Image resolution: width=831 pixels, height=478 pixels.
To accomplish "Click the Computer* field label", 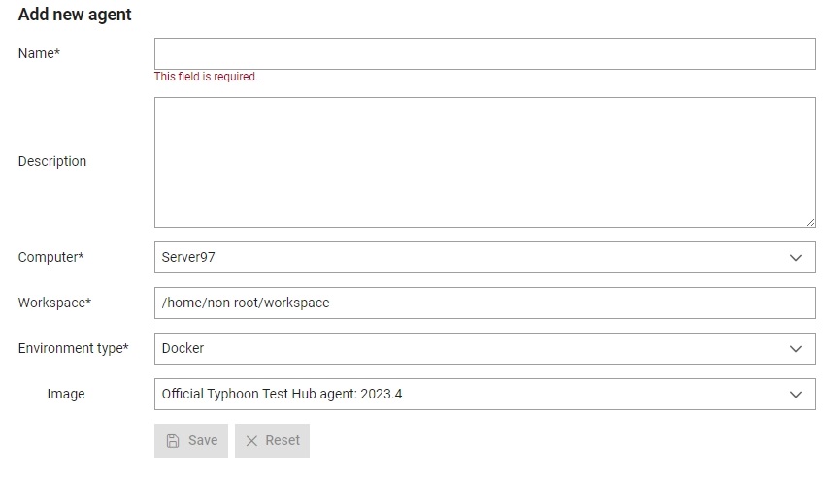I will pyautogui.click(x=50, y=257).
